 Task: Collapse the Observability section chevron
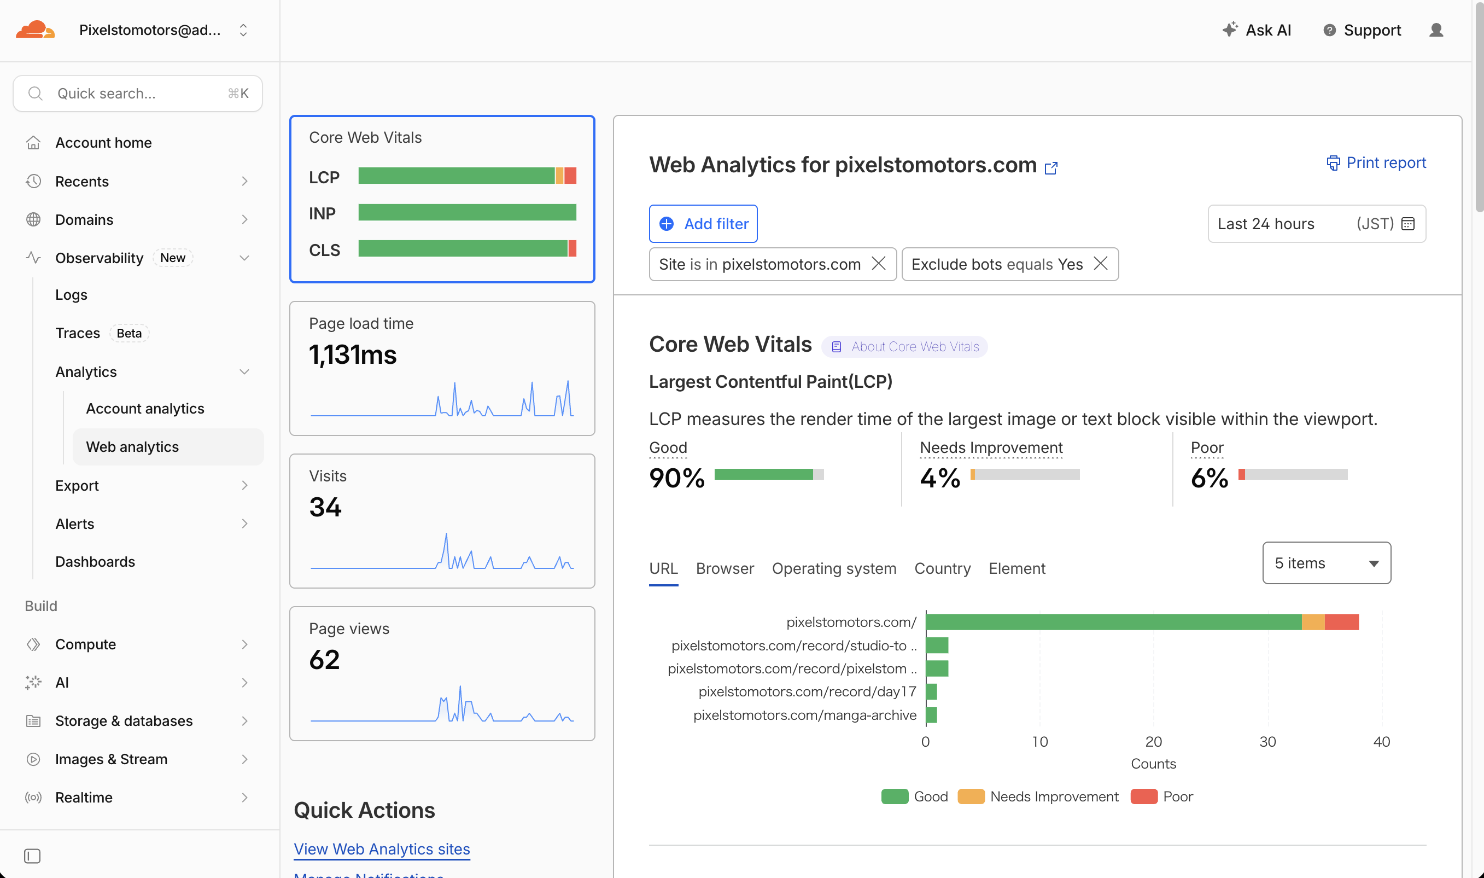click(x=244, y=258)
